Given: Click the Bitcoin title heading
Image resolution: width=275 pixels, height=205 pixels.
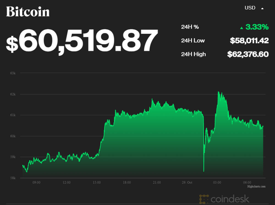Looking at the screenshot, I should point(28,12).
